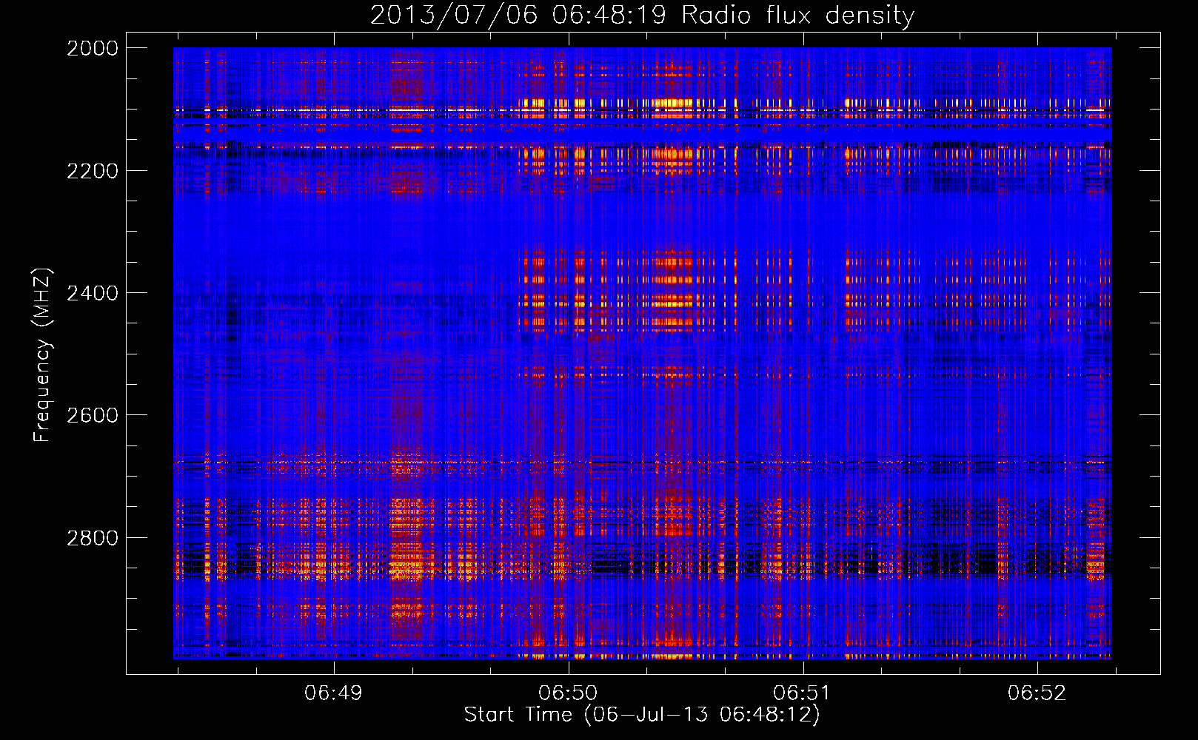Click the 06:51 time axis label
Screen dimensions: 1198x740
(803, 693)
